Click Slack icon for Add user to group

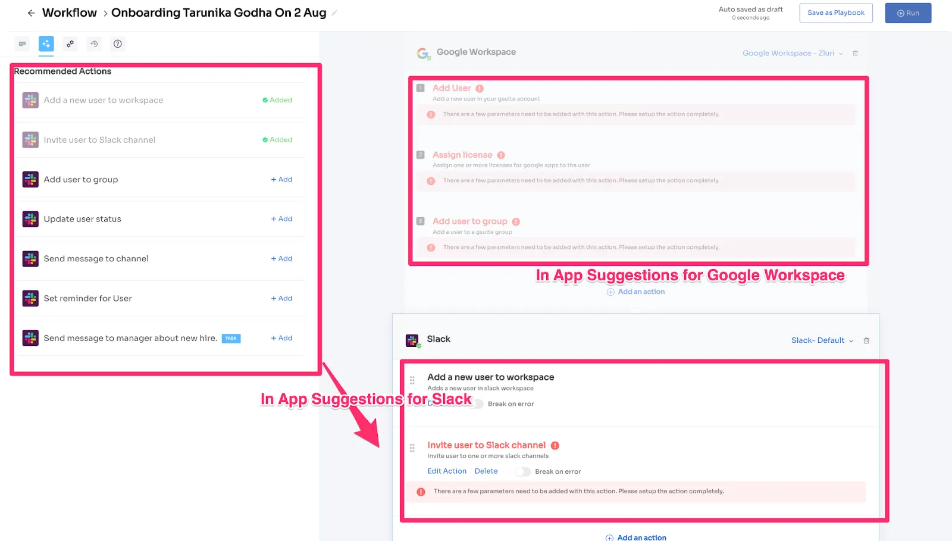point(30,179)
